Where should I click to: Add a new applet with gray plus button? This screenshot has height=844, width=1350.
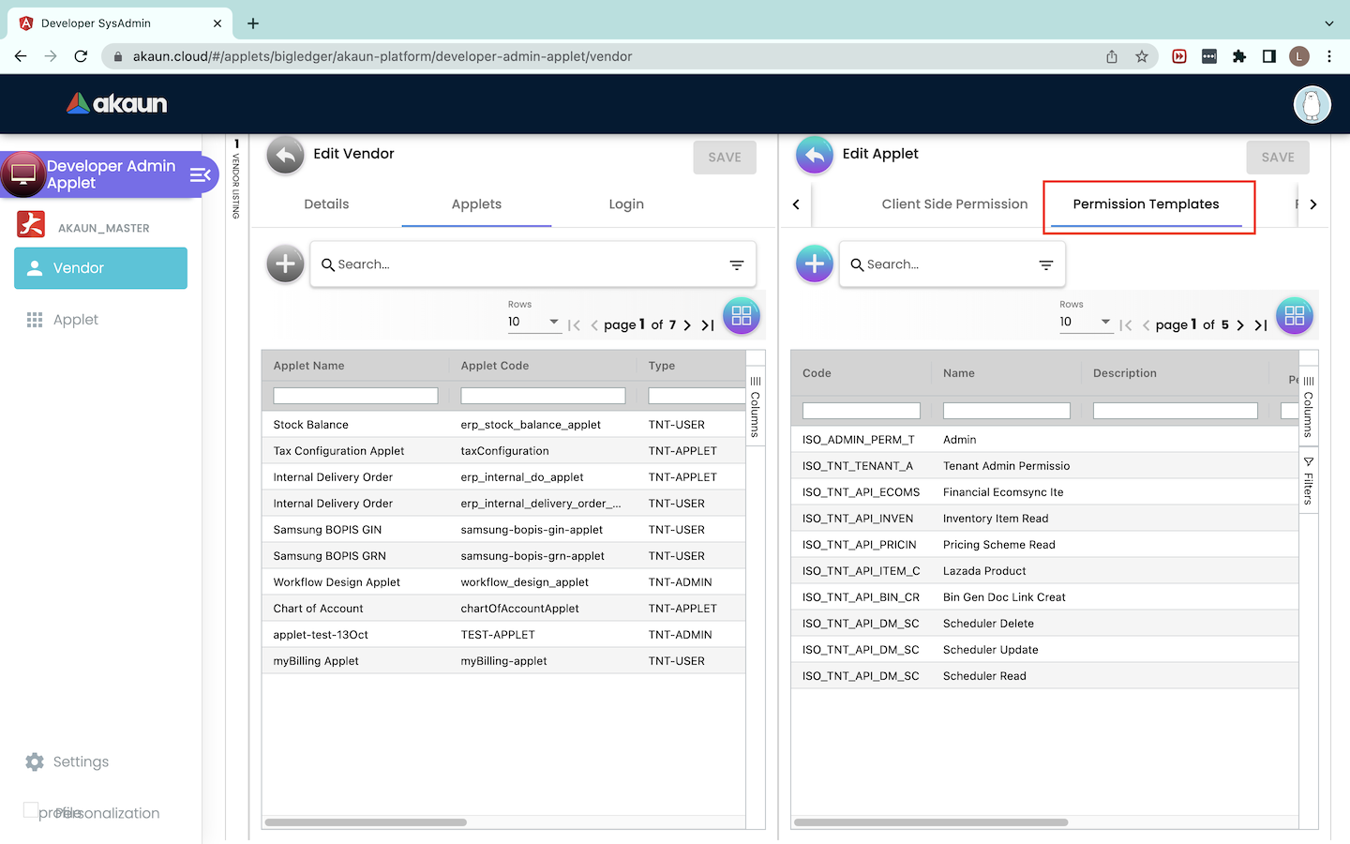coord(286,264)
